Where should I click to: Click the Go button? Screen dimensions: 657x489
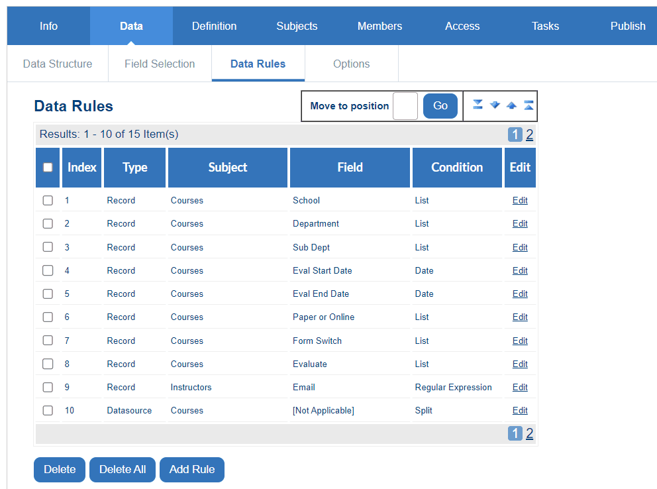click(440, 105)
